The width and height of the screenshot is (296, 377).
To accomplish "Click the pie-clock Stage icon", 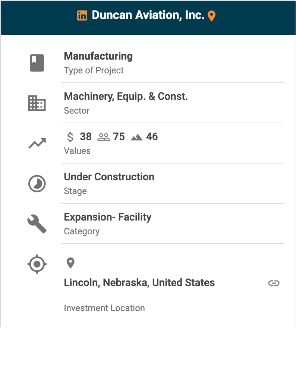I will 37,184.
